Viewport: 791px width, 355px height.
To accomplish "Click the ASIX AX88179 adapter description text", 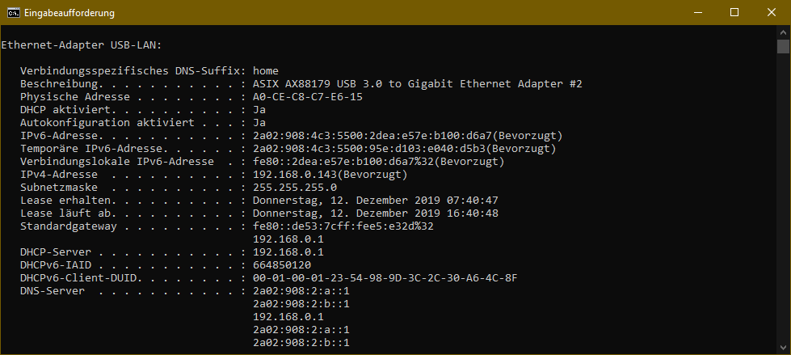I will [x=417, y=83].
